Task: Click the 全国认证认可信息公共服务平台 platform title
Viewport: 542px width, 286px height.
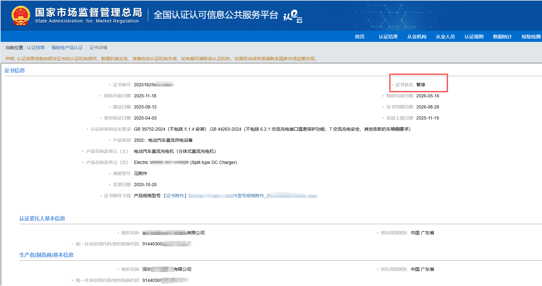Action: coord(215,14)
